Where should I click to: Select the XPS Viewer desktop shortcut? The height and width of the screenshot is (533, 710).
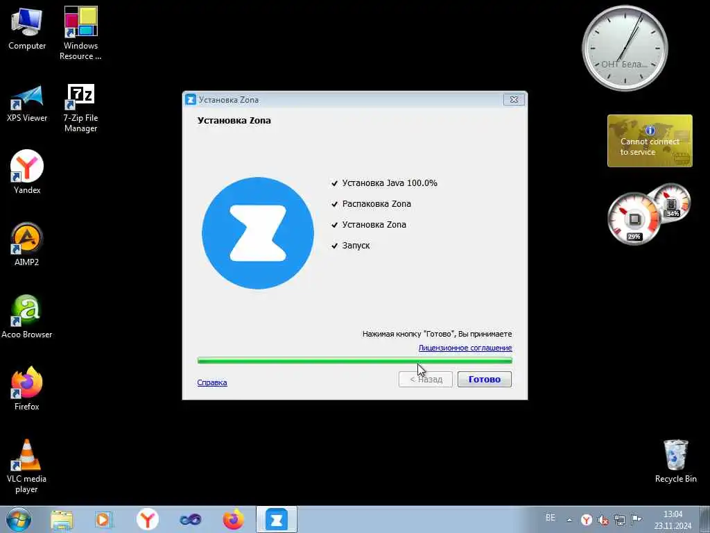click(27, 104)
